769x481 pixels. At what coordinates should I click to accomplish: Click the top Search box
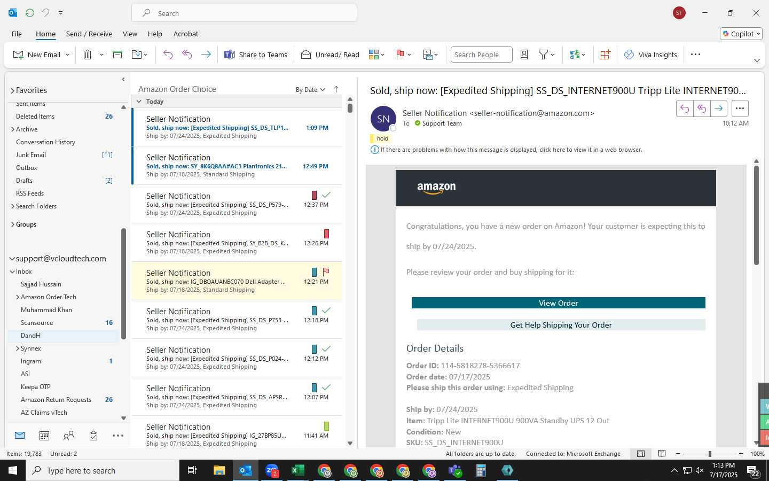pyautogui.click(x=244, y=13)
